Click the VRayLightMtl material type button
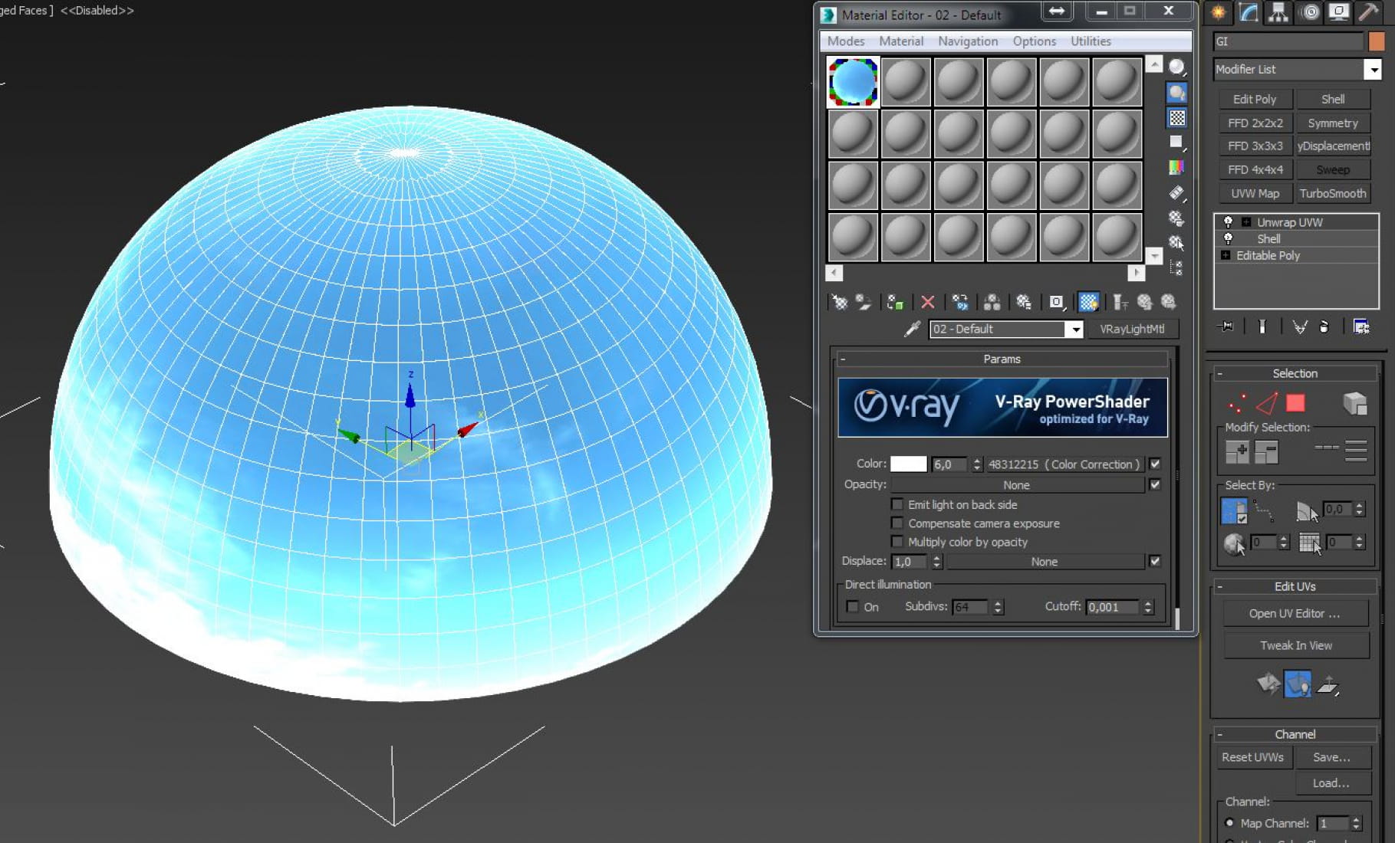Image resolution: width=1395 pixels, height=843 pixels. (1132, 329)
